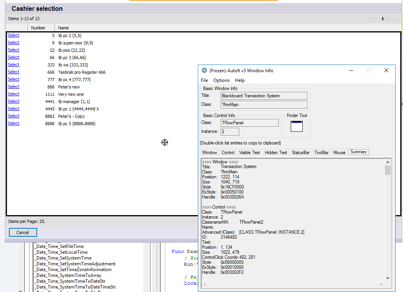Click the summary scrollbar up arrow
This screenshot has height=292, width=403.
(x=388, y=162)
